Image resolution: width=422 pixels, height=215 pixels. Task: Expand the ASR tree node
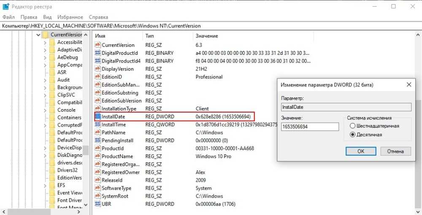click(x=45, y=73)
